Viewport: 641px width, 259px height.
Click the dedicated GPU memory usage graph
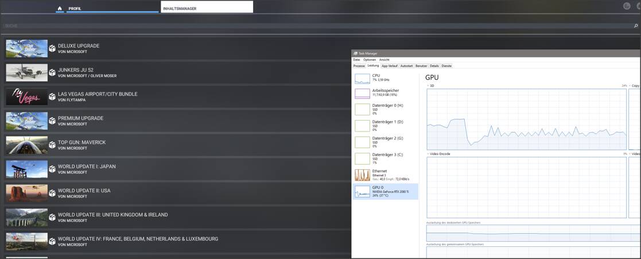(x=533, y=233)
